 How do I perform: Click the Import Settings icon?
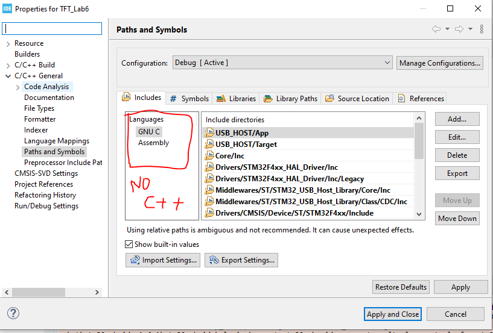click(x=135, y=260)
